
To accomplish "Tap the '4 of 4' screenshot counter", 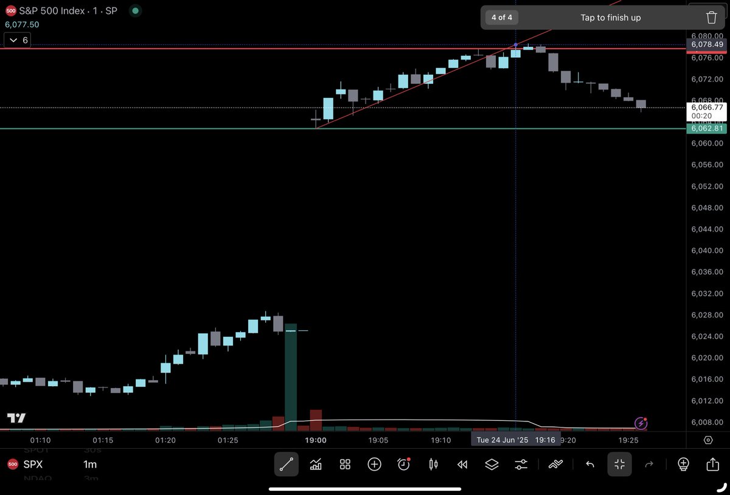I will click(502, 18).
